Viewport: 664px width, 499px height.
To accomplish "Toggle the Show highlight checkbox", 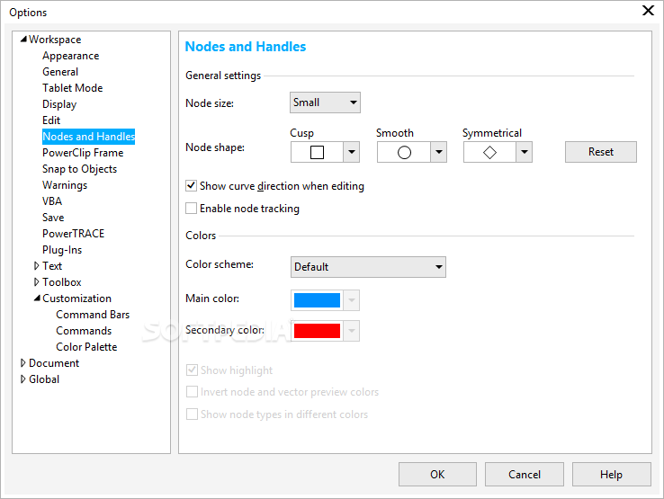I will tap(192, 370).
